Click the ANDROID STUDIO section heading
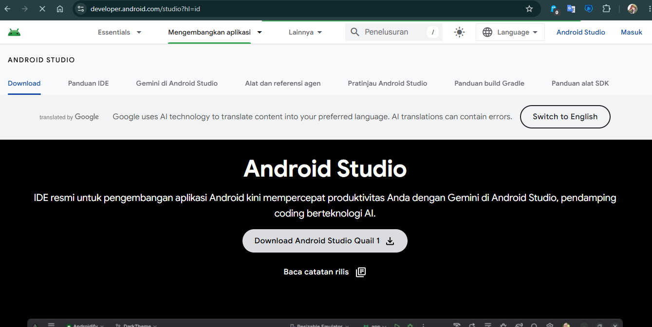 pyautogui.click(x=41, y=60)
